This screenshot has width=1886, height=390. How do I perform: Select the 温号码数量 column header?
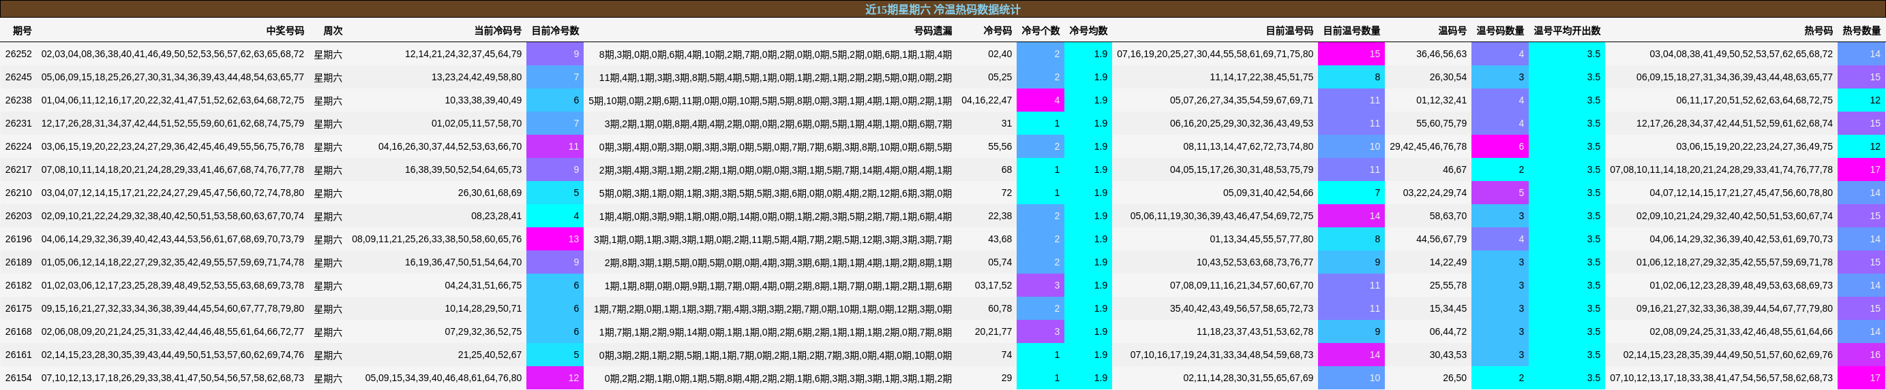[1500, 31]
